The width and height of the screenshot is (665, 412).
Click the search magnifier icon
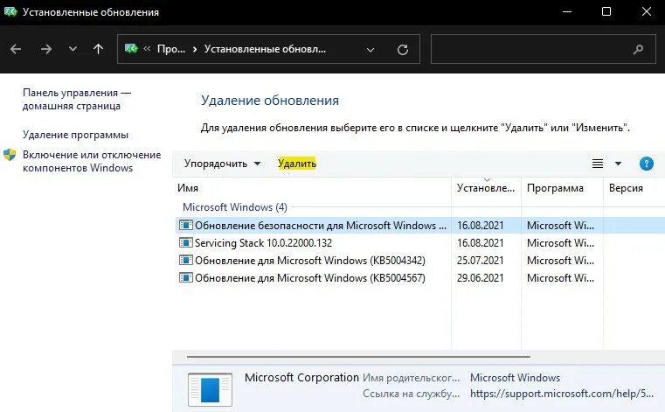point(638,50)
